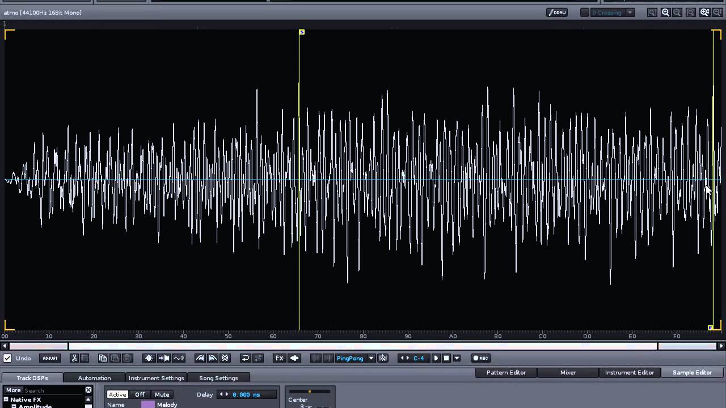This screenshot has height=408, width=726.
Task: Zoom out vertically on the waveform
Action: [x=717, y=12]
